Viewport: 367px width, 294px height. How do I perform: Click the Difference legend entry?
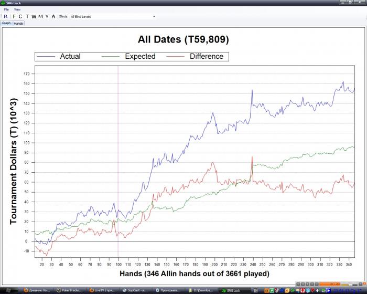click(195, 57)
